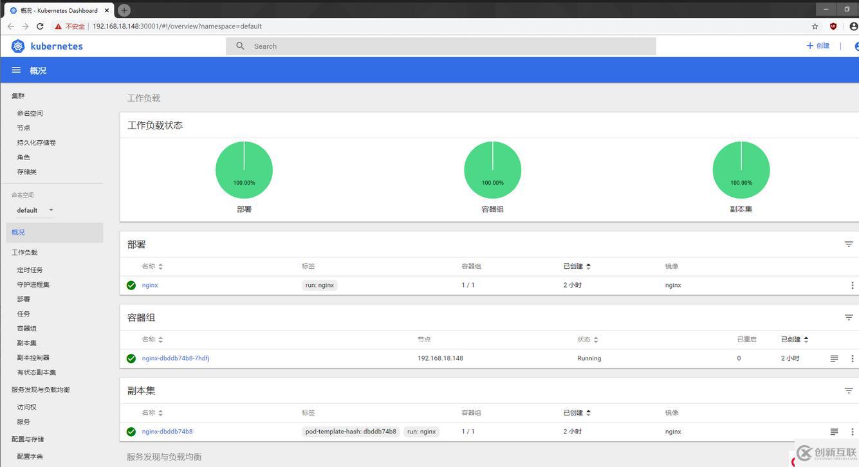The width and height of the screenshot is (859, 467).
Task: Go forward in the browser
Action: click(25, 26)
